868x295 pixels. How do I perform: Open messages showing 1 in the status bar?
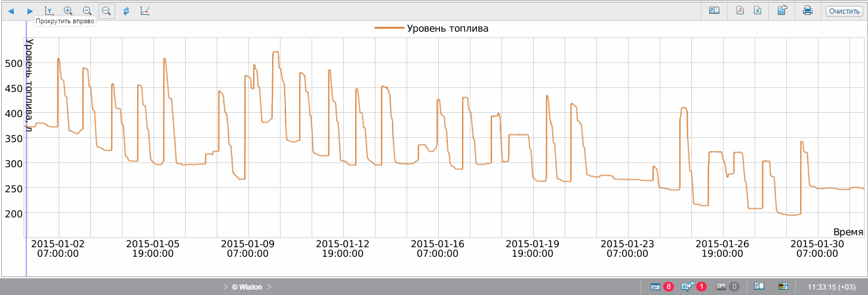pyautogui.click(x=694, y=287)
